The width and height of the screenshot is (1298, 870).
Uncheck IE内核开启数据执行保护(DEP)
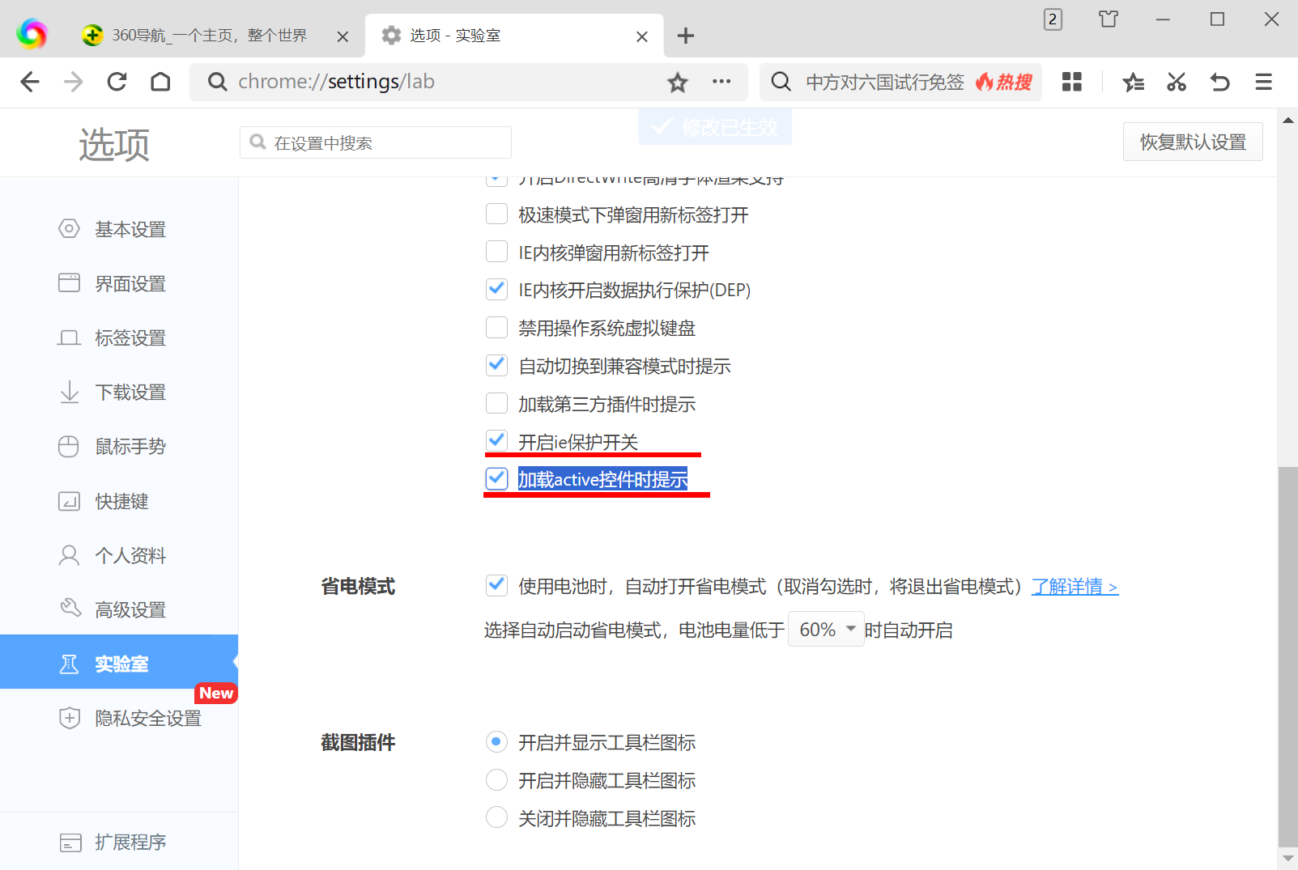(x=496, y=289)
